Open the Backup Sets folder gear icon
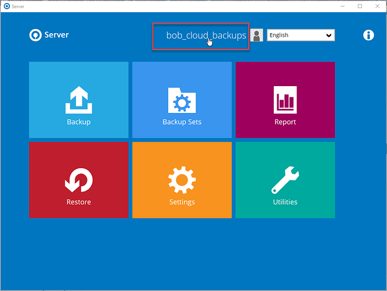Viewport: 387px width, 291px height. [182, 100]
